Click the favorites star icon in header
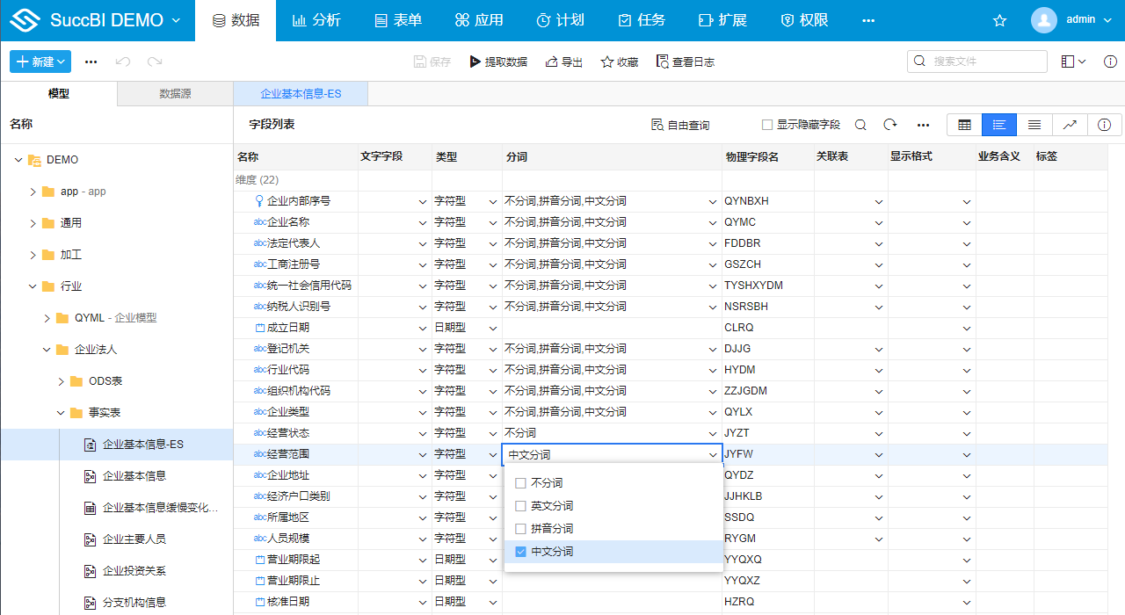 click(999, 20)
